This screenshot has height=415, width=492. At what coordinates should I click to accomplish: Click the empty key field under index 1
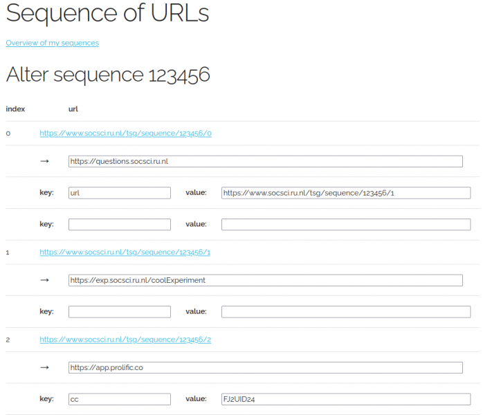click(x=120, y=312)
